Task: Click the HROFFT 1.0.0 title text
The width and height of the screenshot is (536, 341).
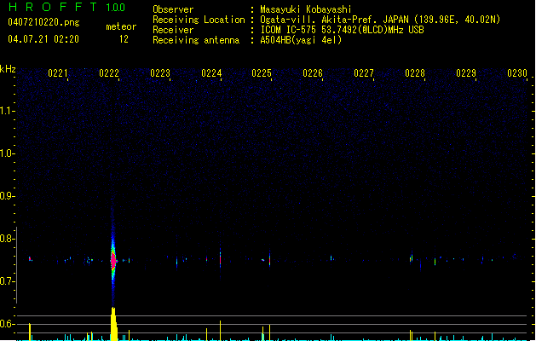Action: 67,7
